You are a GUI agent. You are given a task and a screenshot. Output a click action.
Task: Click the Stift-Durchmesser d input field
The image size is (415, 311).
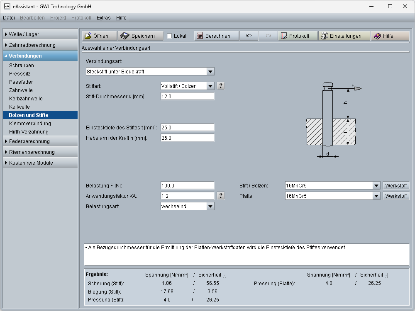[187, 96]
